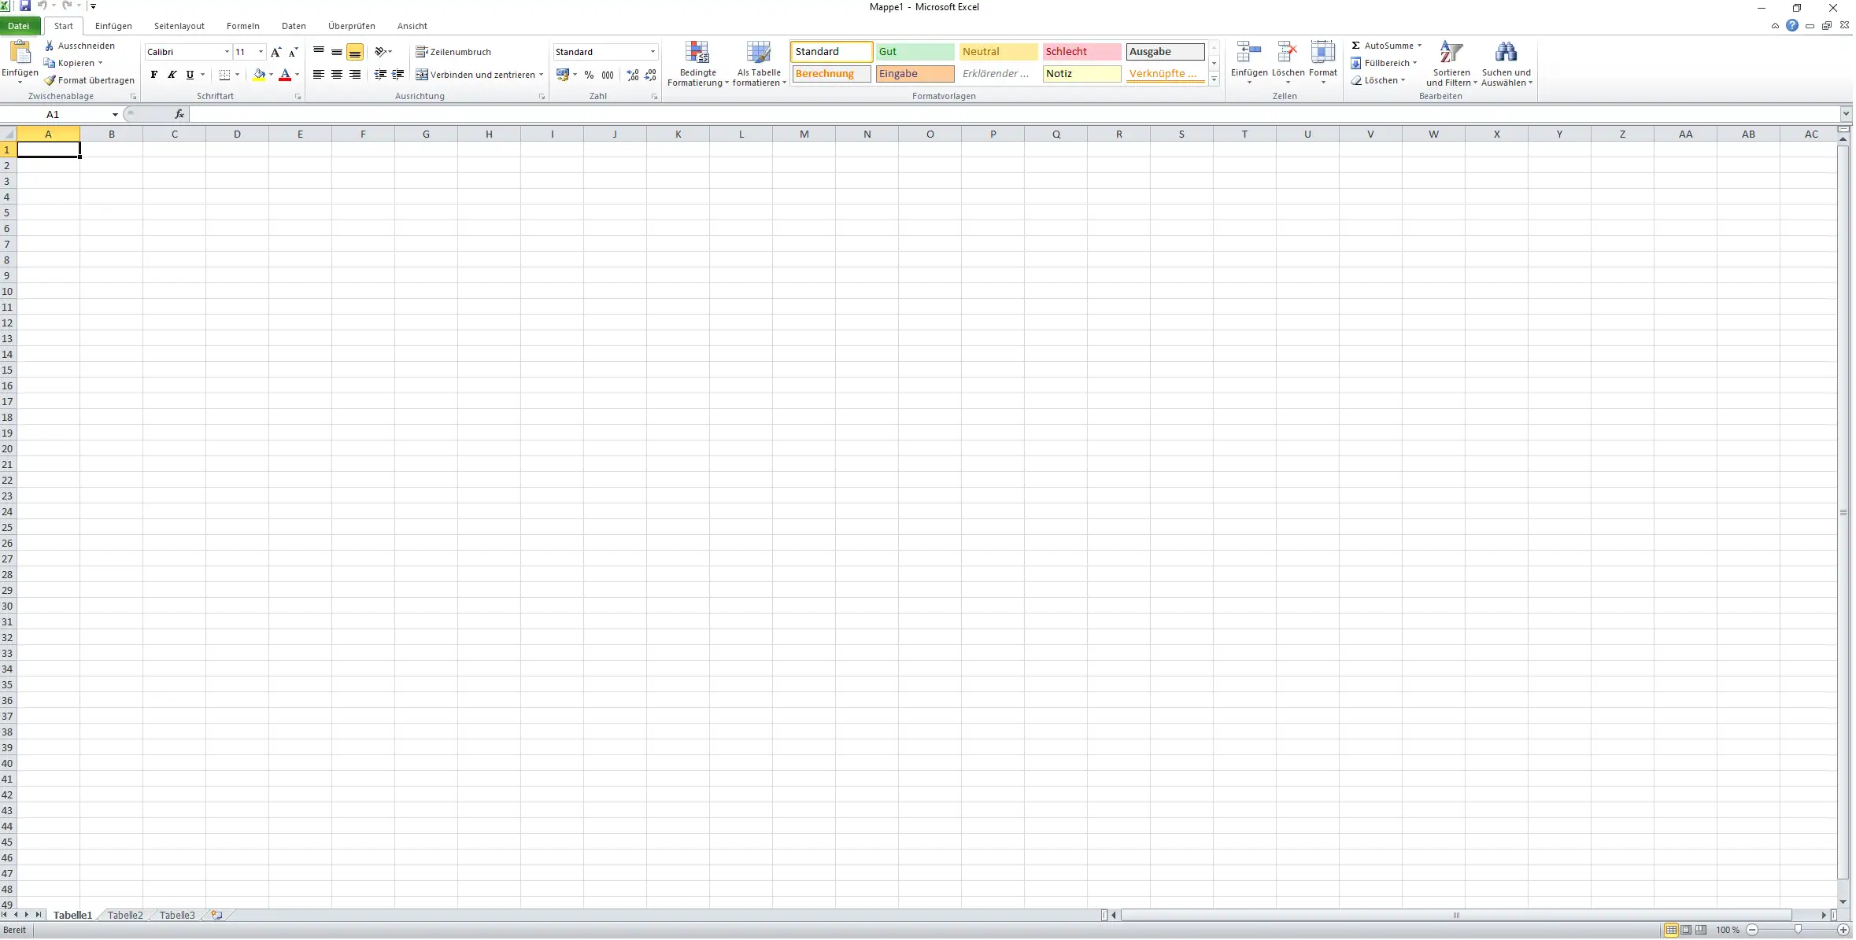Click the Bedingte Formatierung icon
The image size is (1856, 940).
click(697, 53)
